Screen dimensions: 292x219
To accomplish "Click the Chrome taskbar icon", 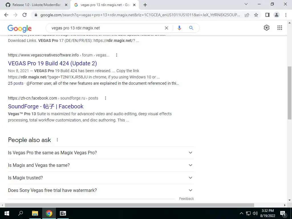I will coord(49,213).
